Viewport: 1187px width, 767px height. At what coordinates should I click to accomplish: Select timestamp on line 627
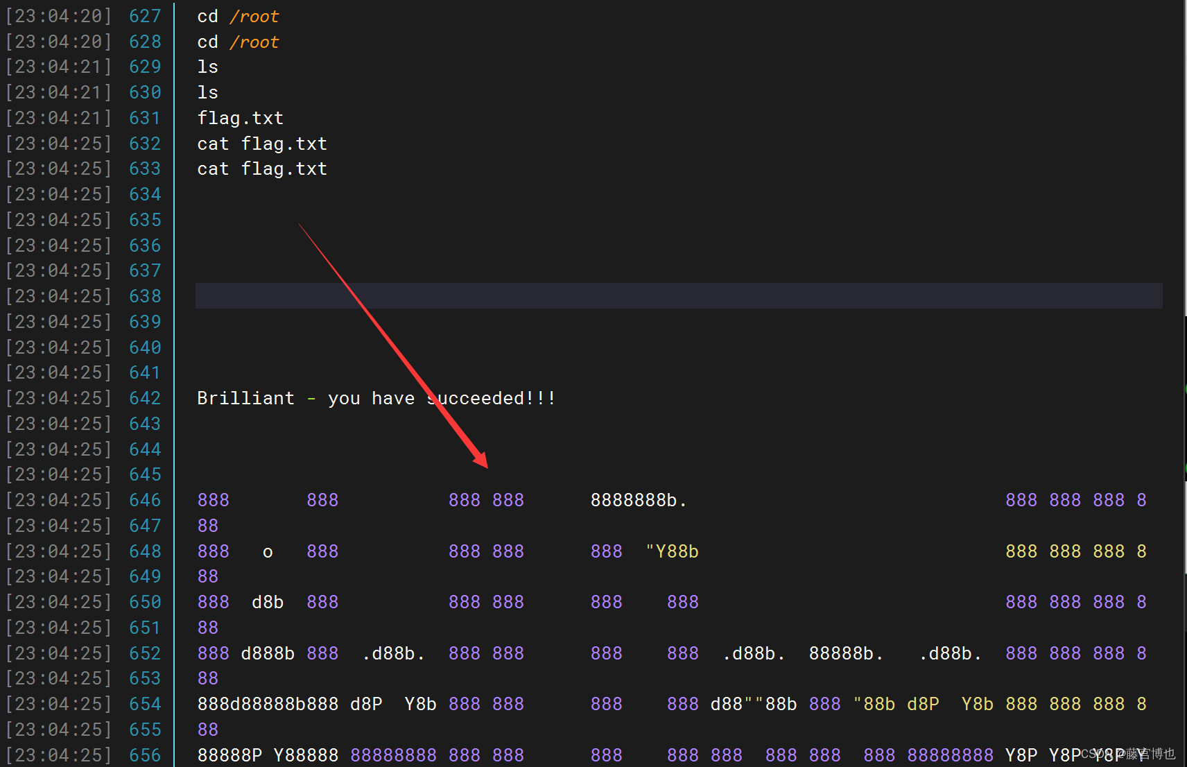coord(59,16)
